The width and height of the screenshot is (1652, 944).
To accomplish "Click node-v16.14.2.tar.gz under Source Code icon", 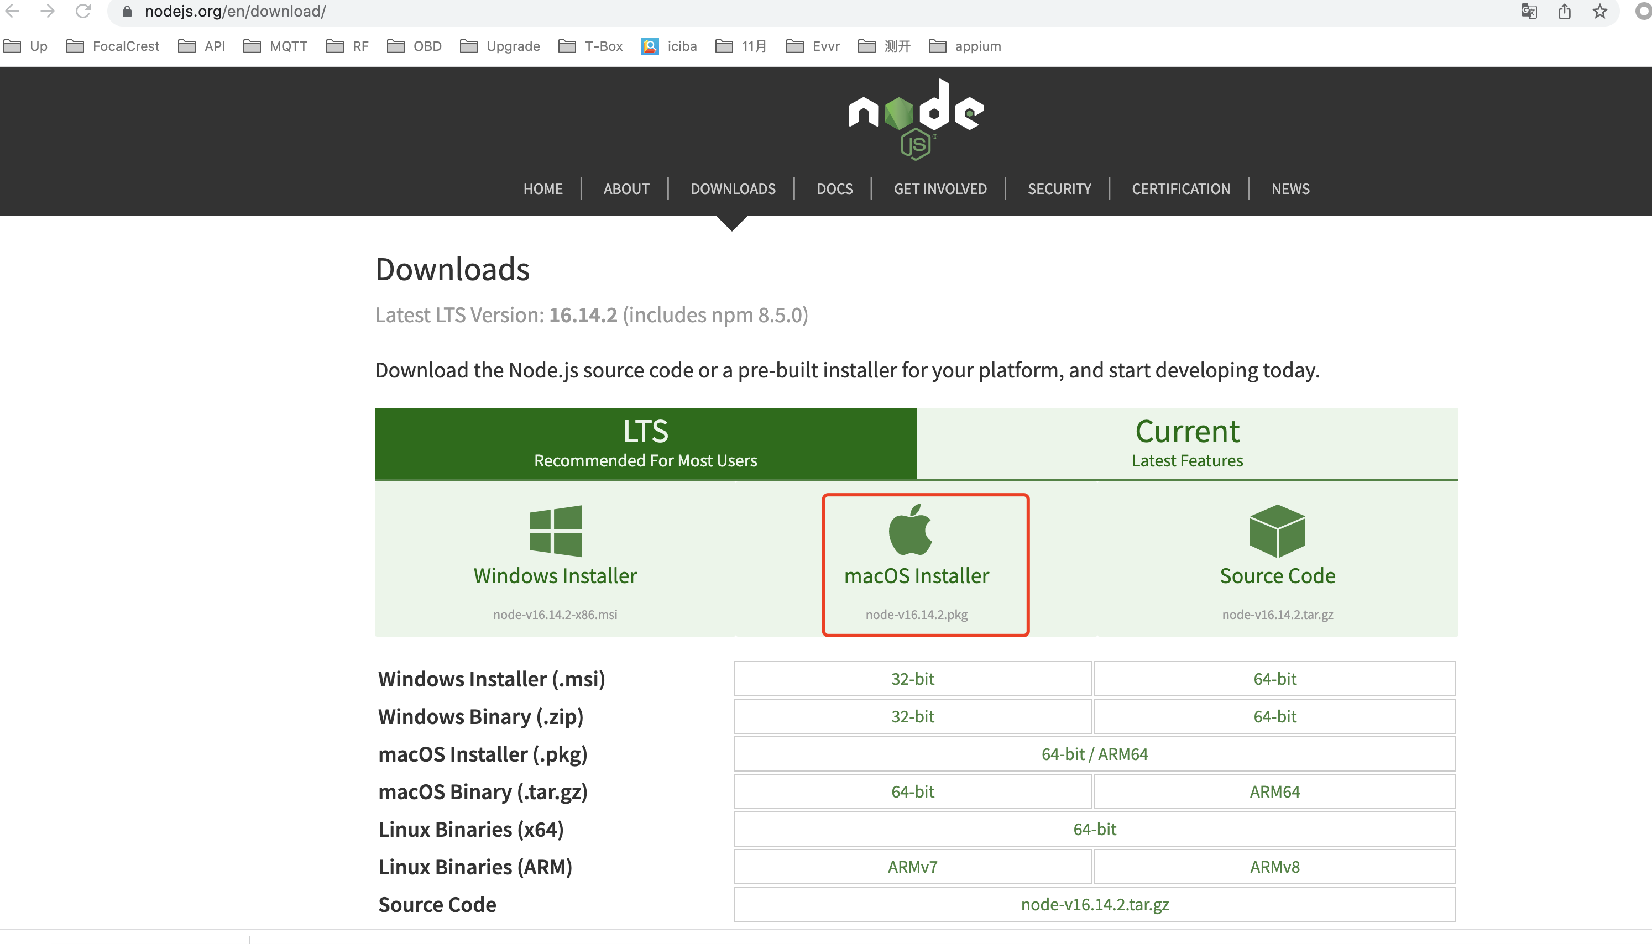I will [1277, 615].
